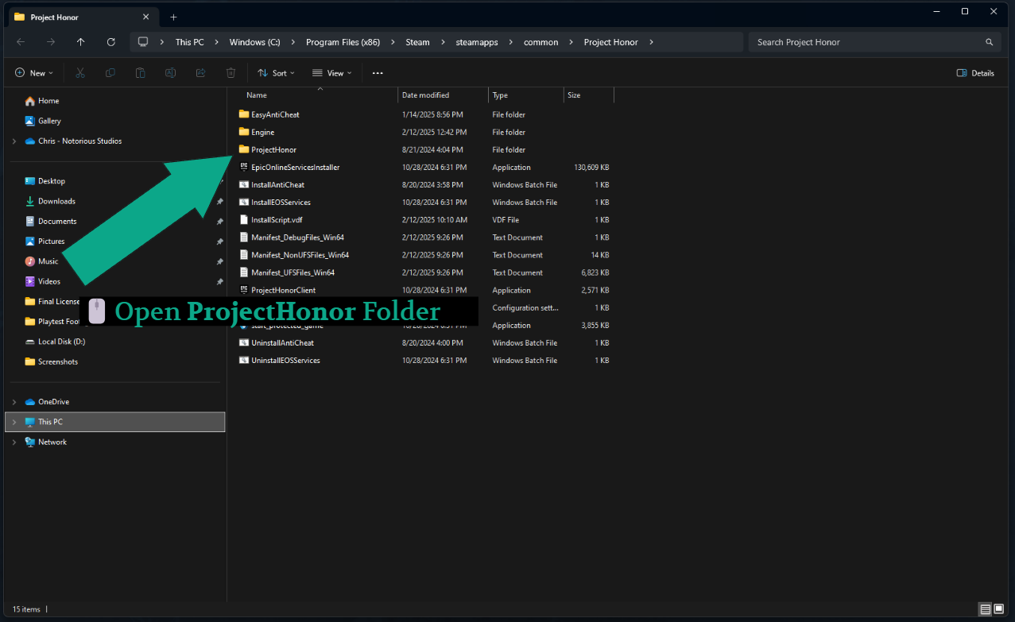Go up one folder level
This screenshot has width=1015, height=622.
[81, 42]
